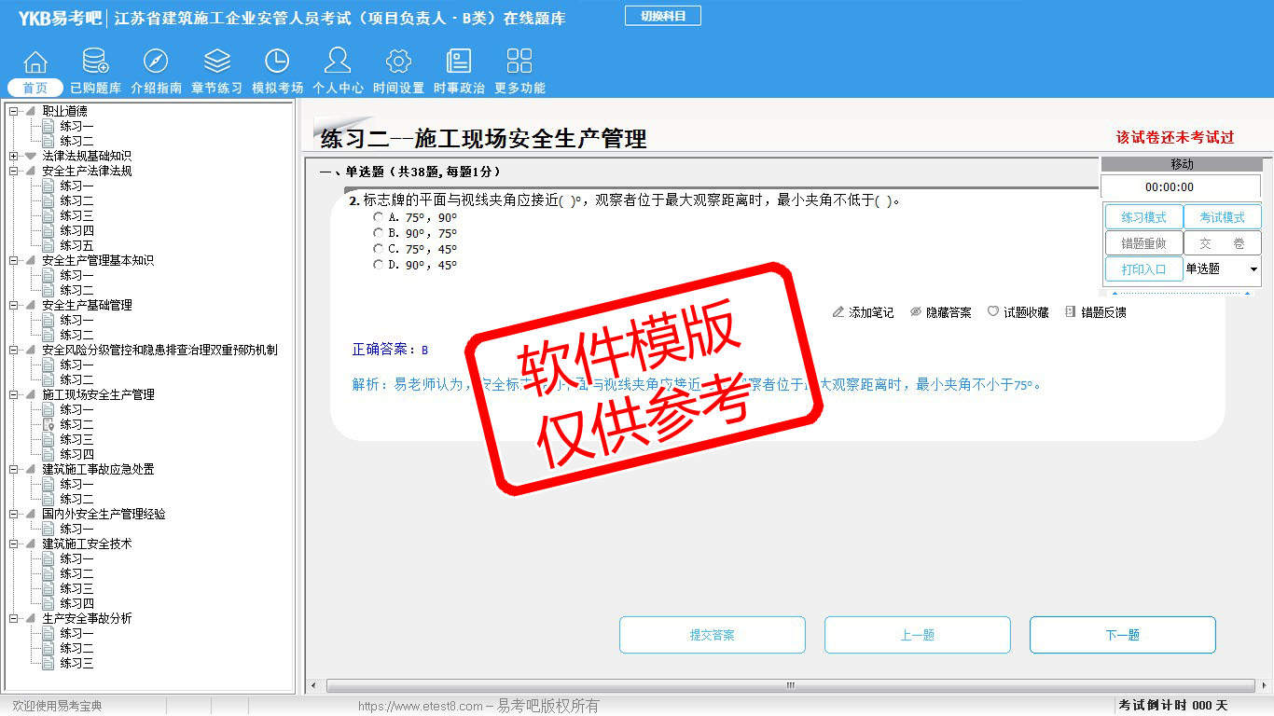Viewport: 1274px width, 716px height.
Task: Open 章节练习 chapter practice icon
Action: pos(216,62)
